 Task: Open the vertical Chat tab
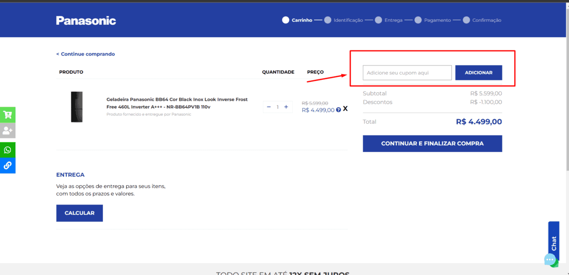554,241
